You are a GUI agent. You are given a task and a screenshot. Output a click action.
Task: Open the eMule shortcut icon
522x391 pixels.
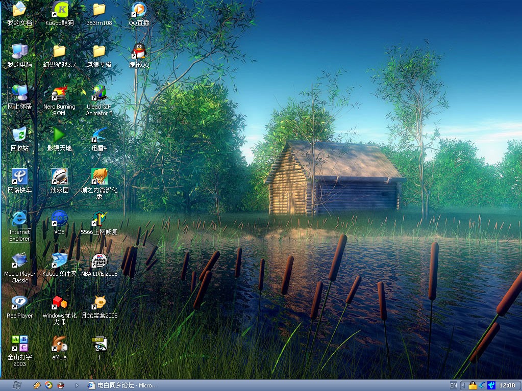click(59, 344)
